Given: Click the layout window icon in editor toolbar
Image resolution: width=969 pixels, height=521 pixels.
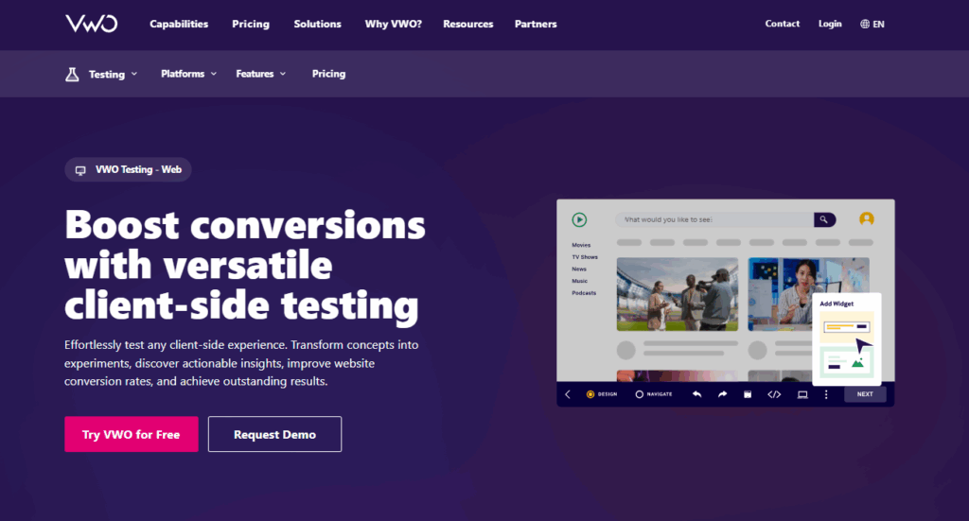Looking at the screenshot, I should pos(747,394).
